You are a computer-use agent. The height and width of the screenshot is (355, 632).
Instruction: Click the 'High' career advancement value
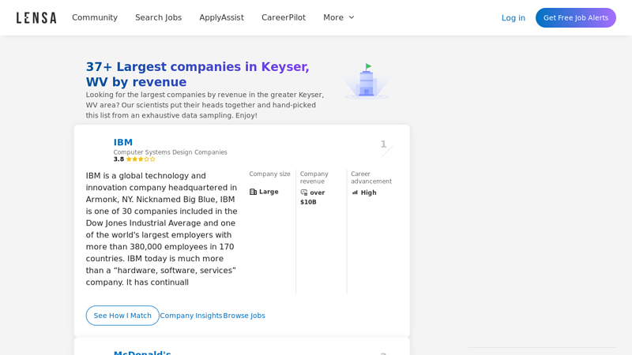tap(368, 192)
